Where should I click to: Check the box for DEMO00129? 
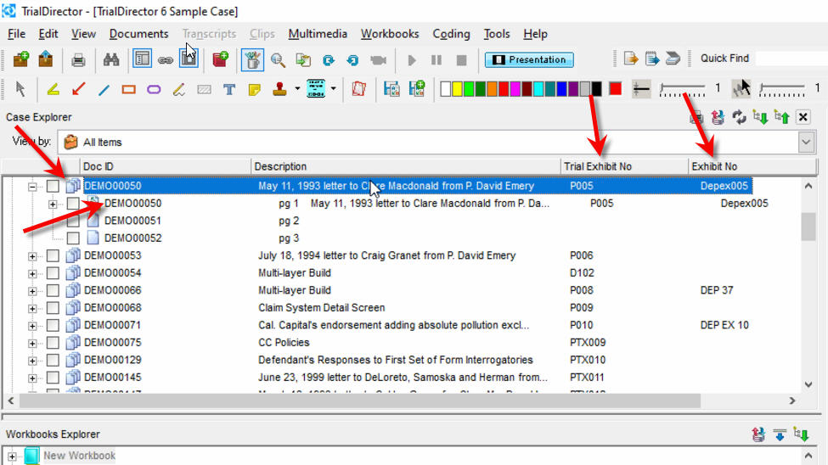pos(53,360)
